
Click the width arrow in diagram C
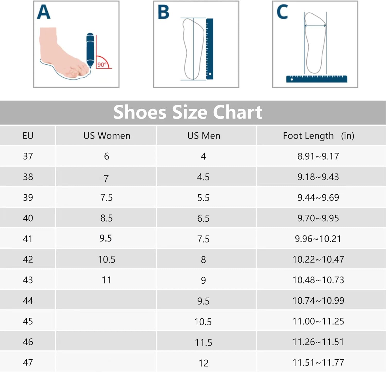315,25
